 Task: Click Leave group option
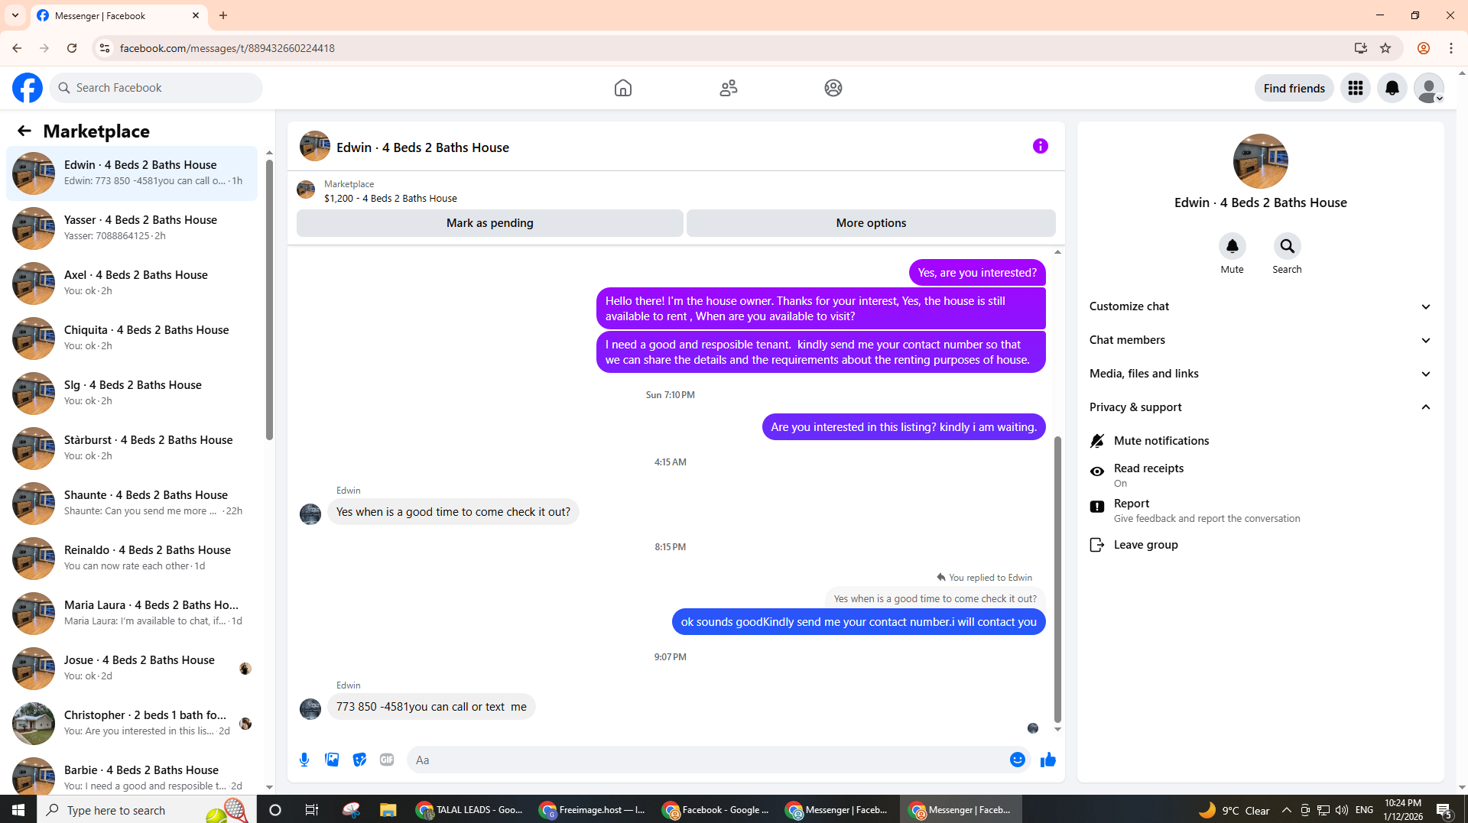click(1262, 545)
